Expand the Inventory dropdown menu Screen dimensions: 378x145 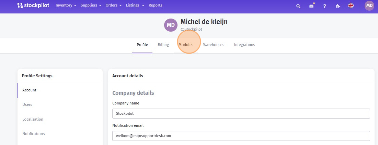tap(66, 5)
